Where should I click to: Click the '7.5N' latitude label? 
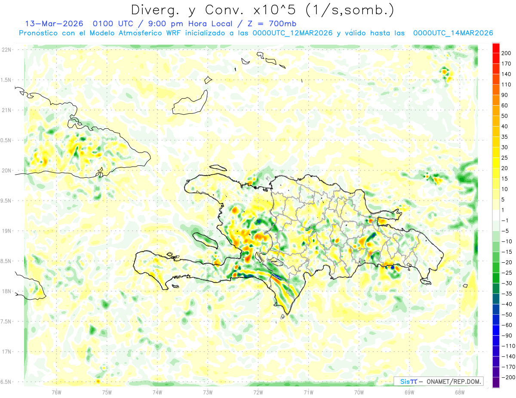point(6,322)
